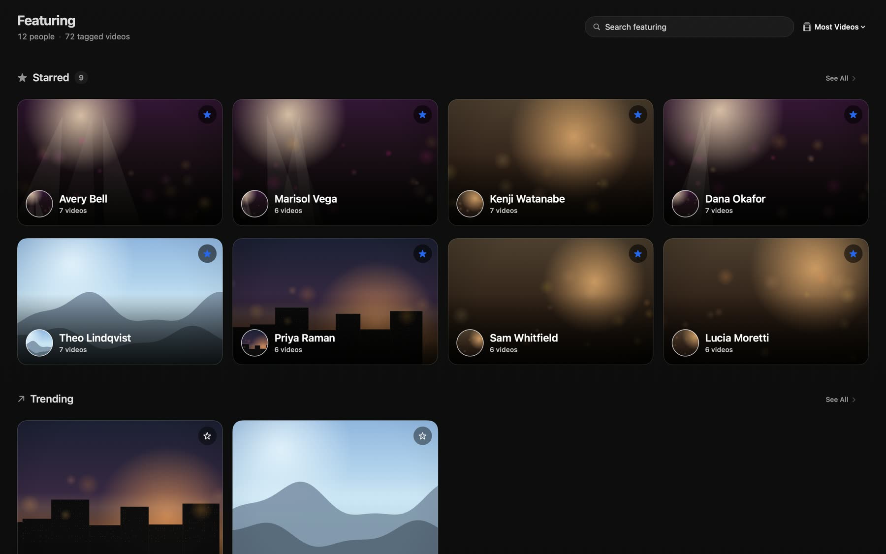This screenshot has width=886, height=554.
Task: Toggle the star on Kenji Watanabe's card
Action: (638, 115)
